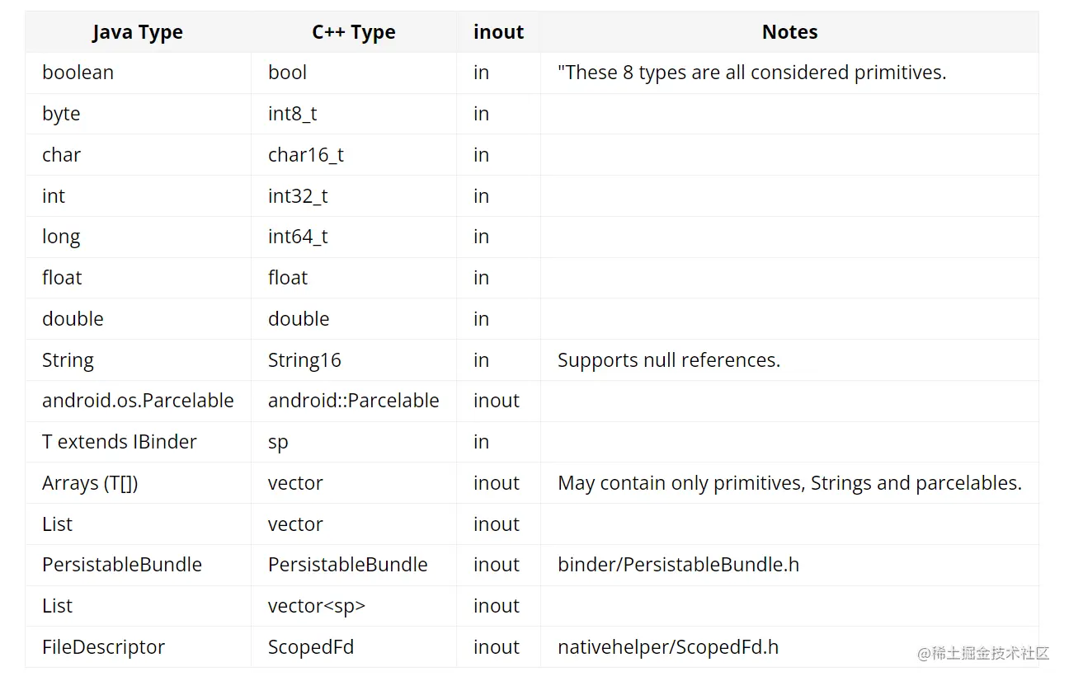The image size is (1069, 681).
Task: Click the "inout" column header
Action: tap(498, 32)
